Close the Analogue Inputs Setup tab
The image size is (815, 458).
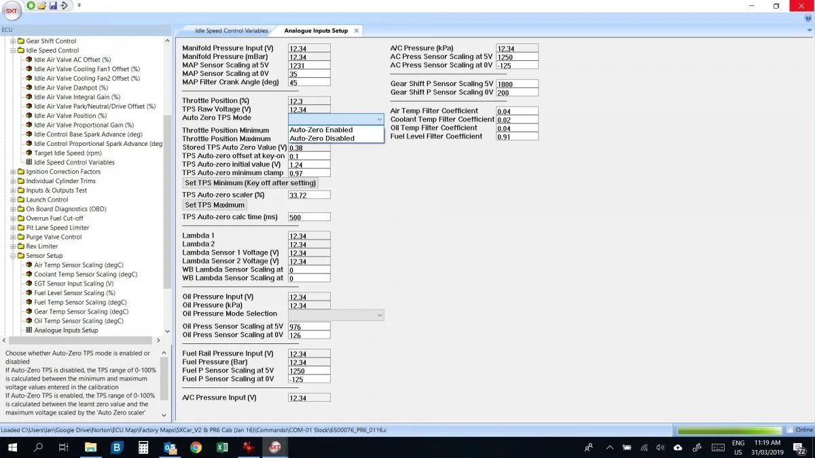[x=356, y=31]
